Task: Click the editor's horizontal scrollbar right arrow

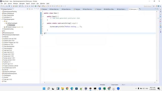Action: coord(155,82)
